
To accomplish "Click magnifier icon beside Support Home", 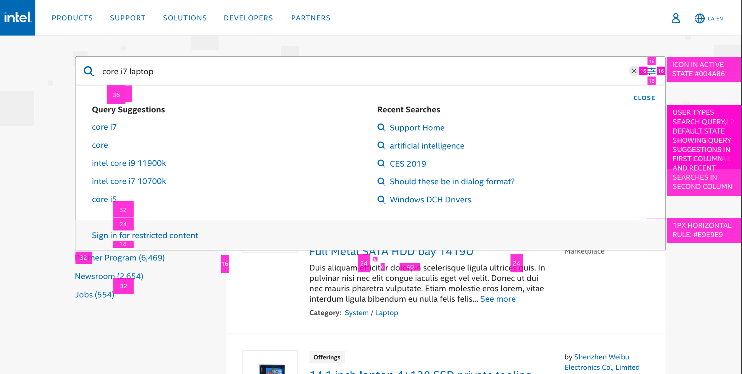I will [x=381, y=127].
